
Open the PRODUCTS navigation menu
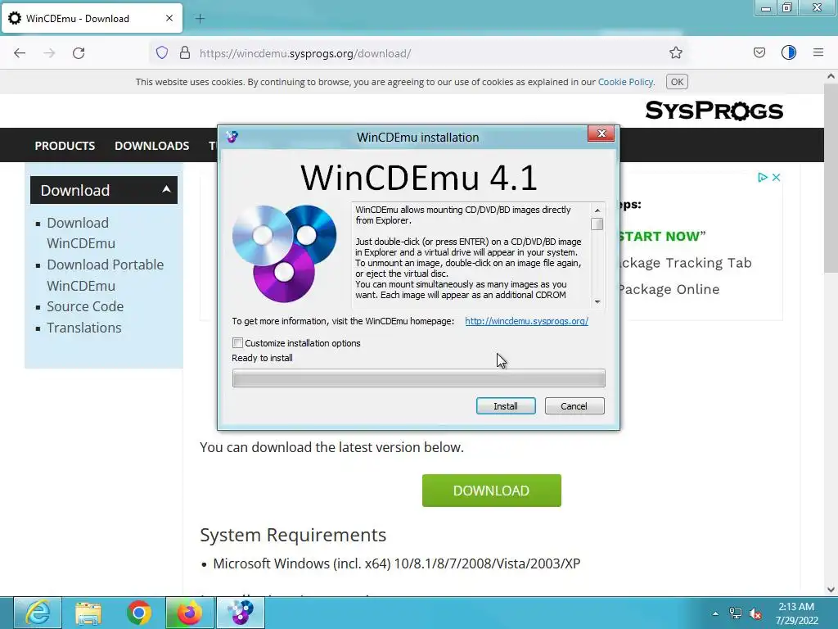(x=65, y=146)
